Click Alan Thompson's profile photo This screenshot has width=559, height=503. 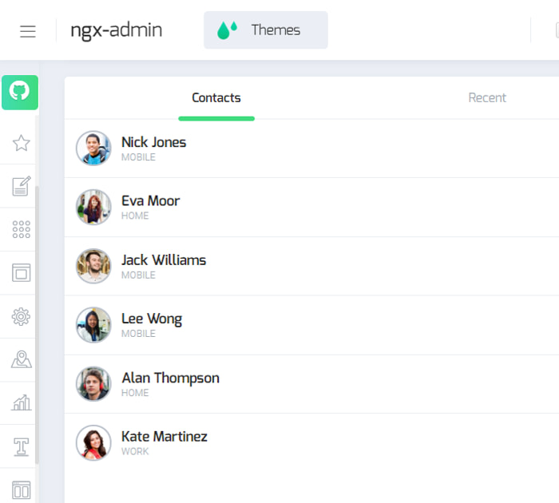click(x=93, y=384)
